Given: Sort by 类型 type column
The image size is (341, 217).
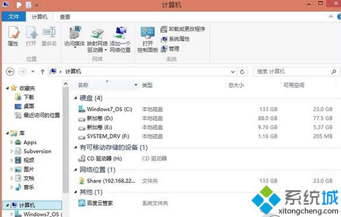Looking at the screenshot, I should 147,85.
